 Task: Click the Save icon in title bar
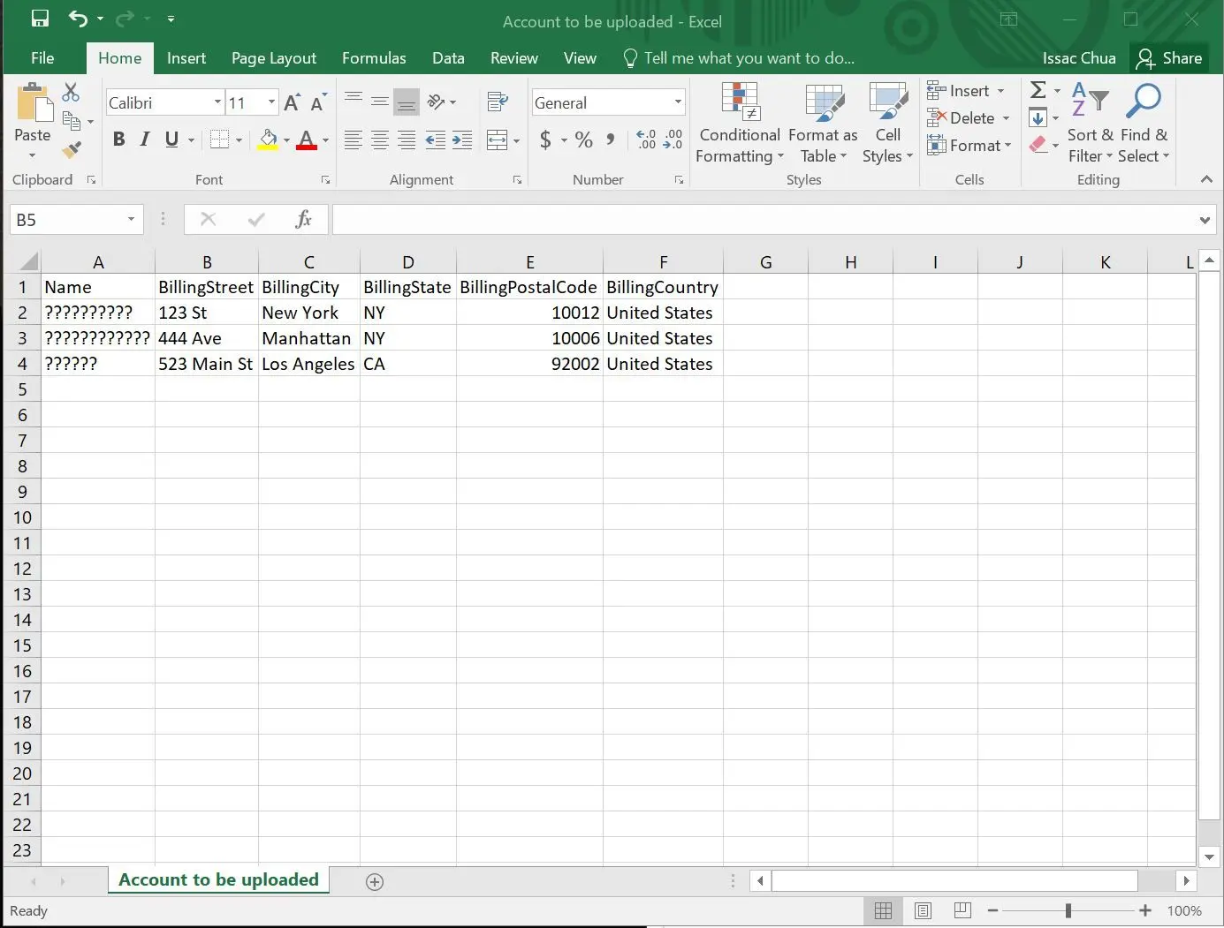40,19
